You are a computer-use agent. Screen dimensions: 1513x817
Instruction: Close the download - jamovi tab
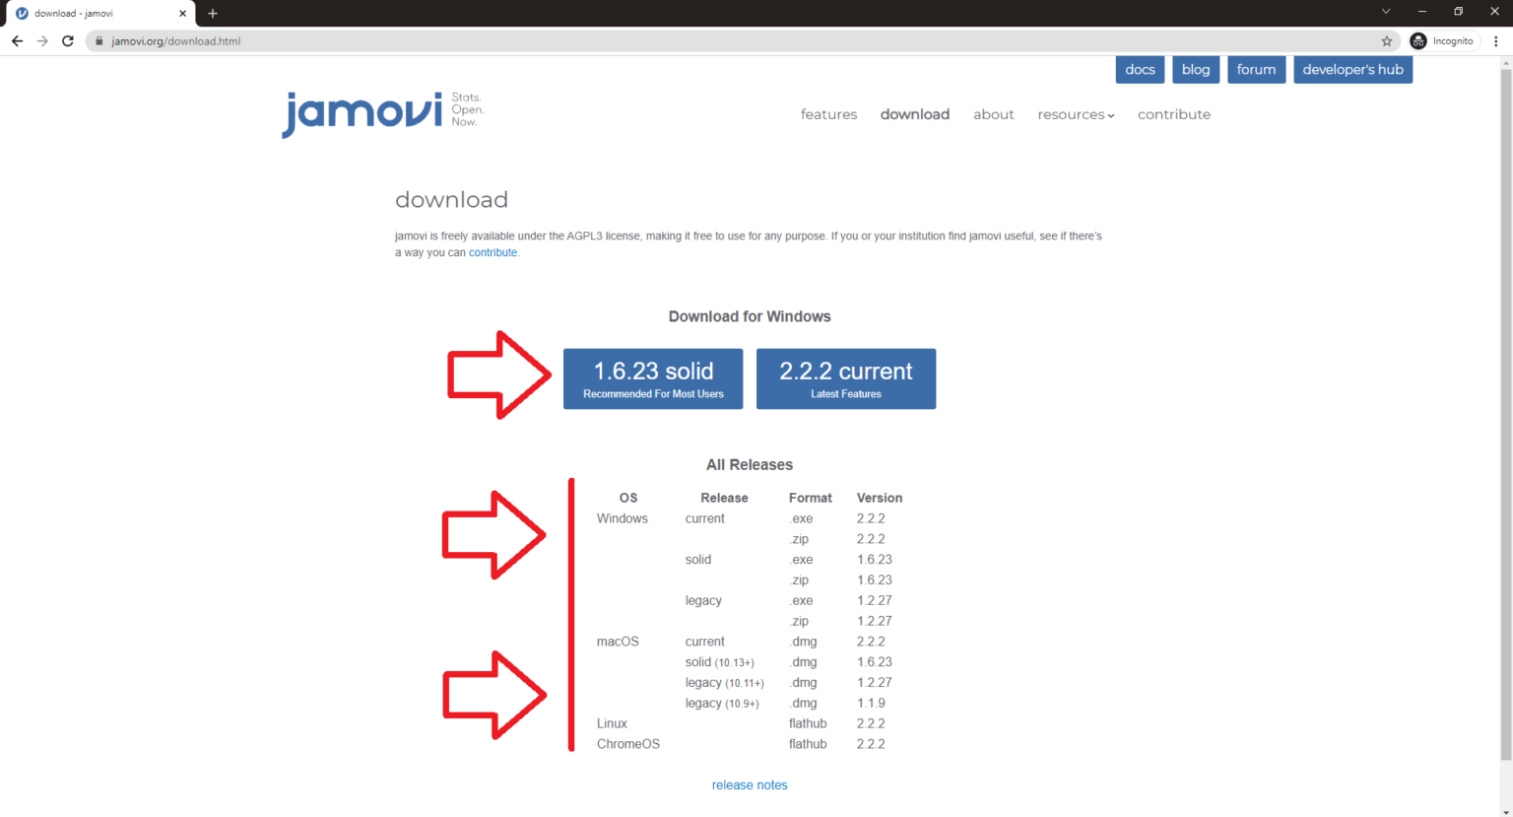click(182, 14)
